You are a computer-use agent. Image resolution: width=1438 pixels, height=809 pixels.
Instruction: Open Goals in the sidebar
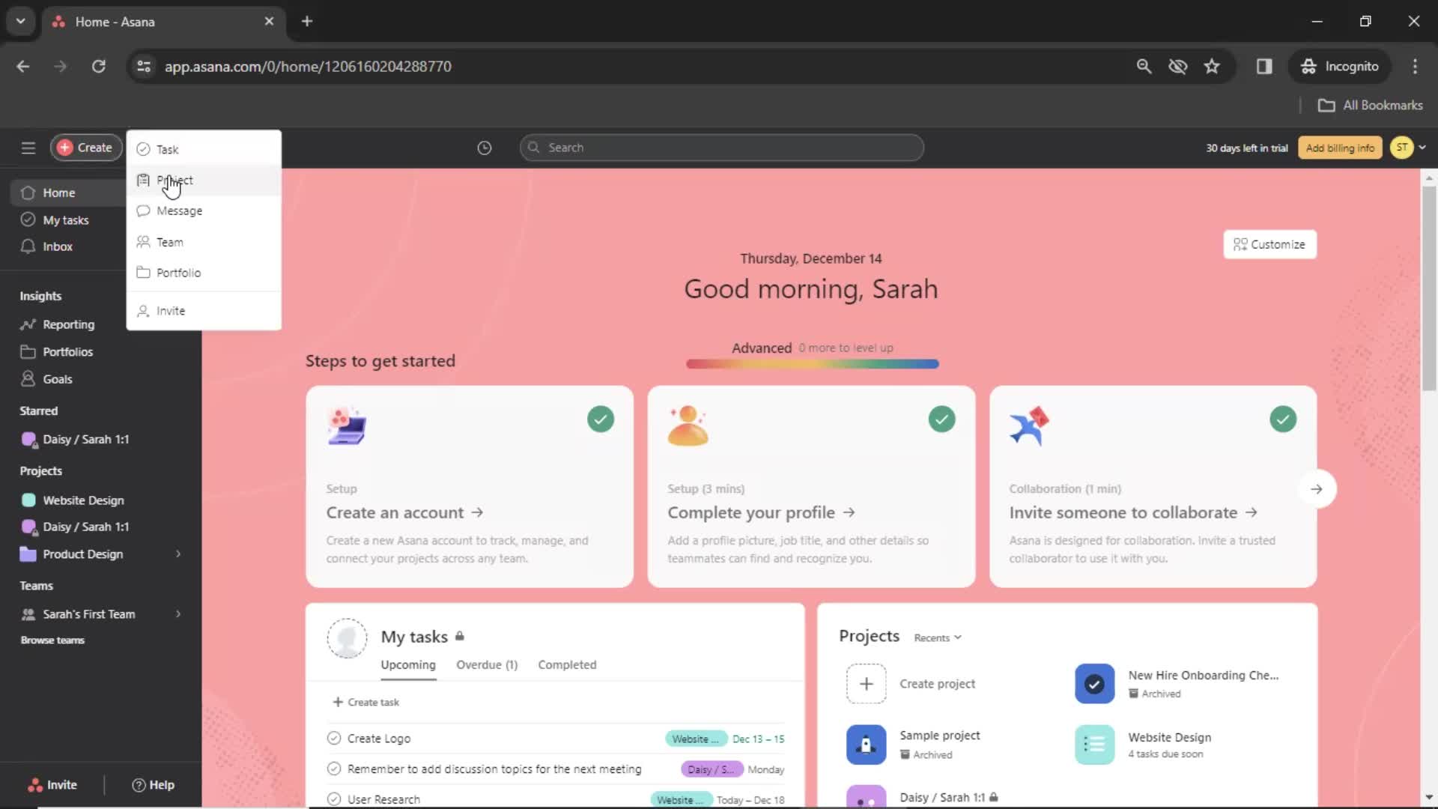point(57,379)
